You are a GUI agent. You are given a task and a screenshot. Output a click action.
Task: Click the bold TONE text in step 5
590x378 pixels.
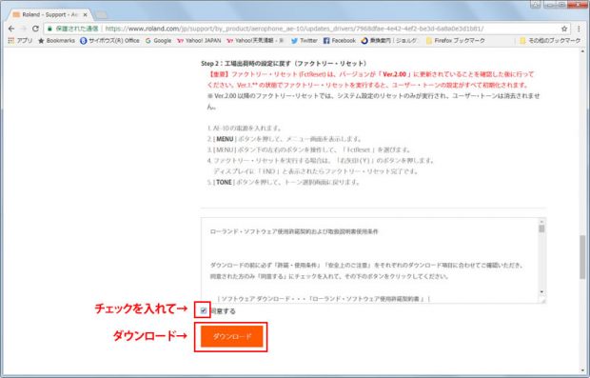point(224,182)
